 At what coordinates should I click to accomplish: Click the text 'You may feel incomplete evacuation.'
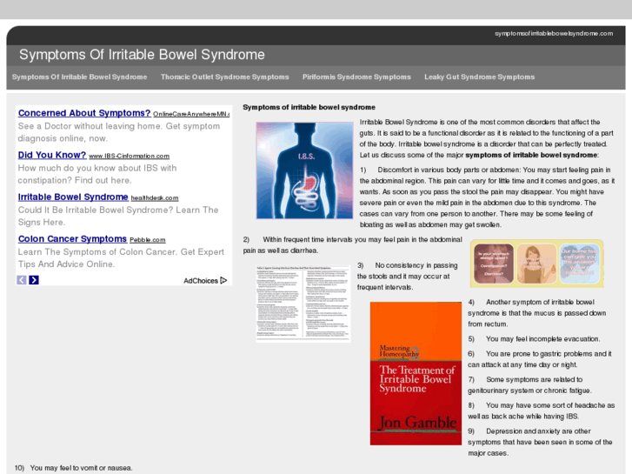543,339
